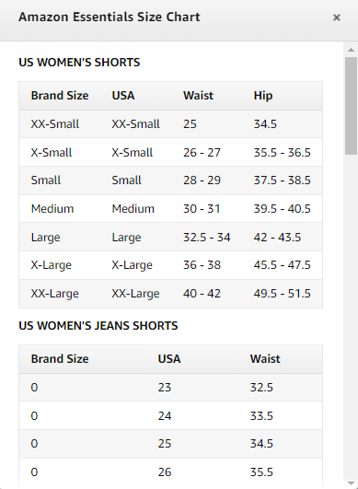Viewport: 358px width, 489px height.
Task: Close the Amazon Essentials Size Chart dialog
Action: 337,17
